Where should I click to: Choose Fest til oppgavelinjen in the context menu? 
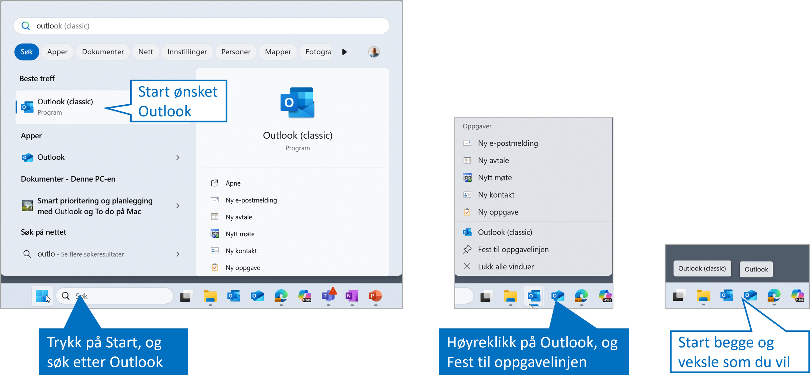513,249
